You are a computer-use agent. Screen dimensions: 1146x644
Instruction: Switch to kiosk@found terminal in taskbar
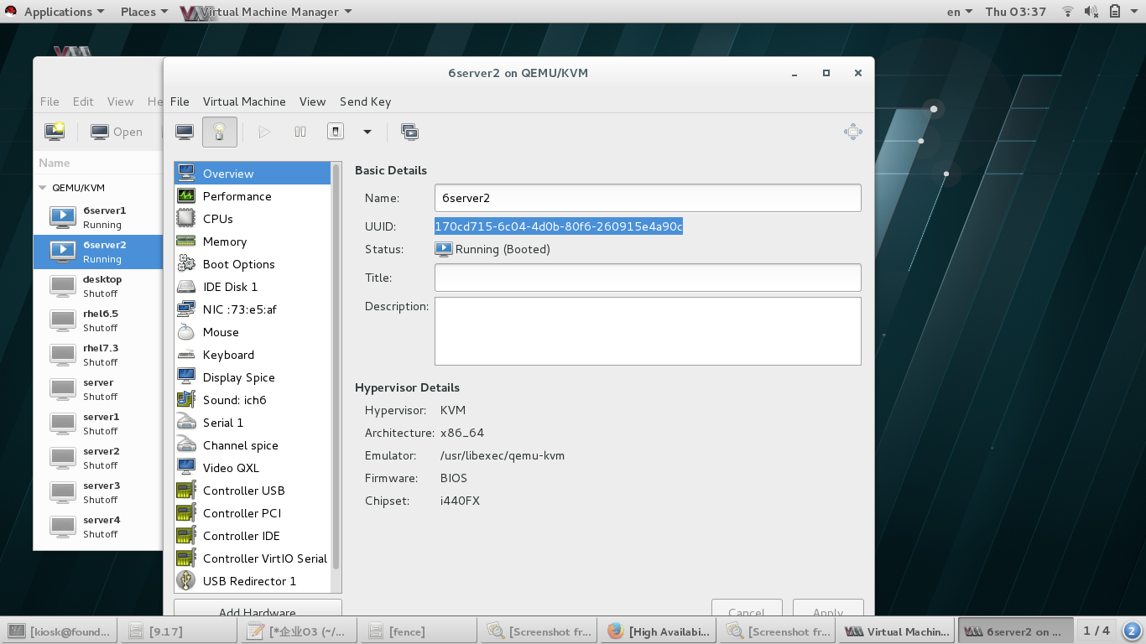pyautogui.click(x=60, y=631)
